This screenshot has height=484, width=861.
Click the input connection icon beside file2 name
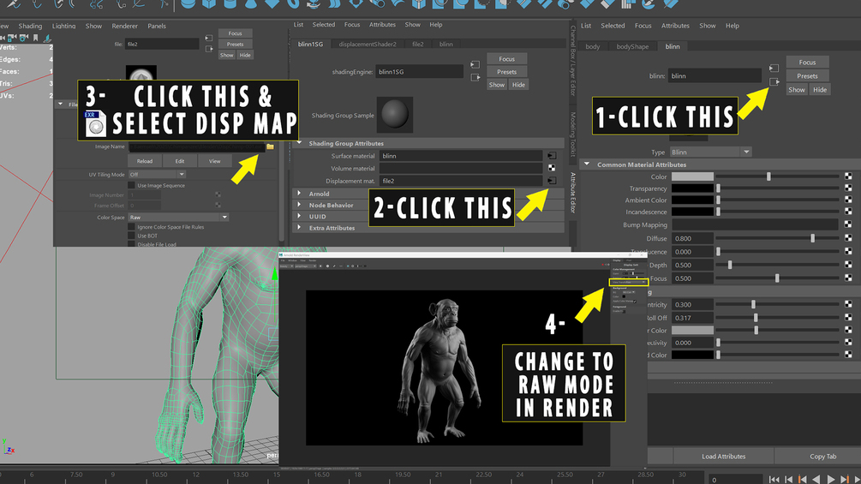pos(209,38)
